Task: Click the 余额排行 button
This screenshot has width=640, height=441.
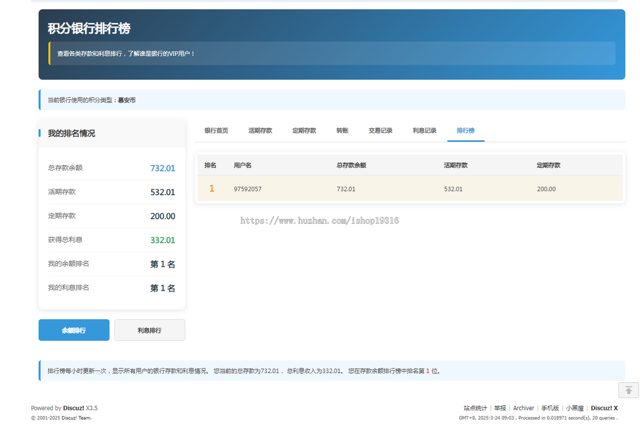Action: pos(74,330)
